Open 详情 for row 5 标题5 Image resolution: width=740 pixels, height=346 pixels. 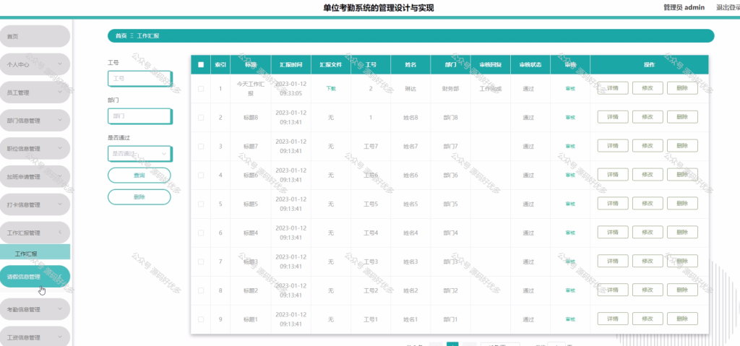pos(613,204)
